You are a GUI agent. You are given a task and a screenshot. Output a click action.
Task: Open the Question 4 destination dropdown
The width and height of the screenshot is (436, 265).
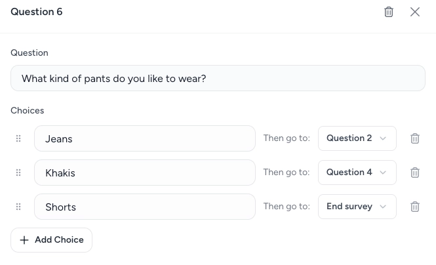[357, 173]
